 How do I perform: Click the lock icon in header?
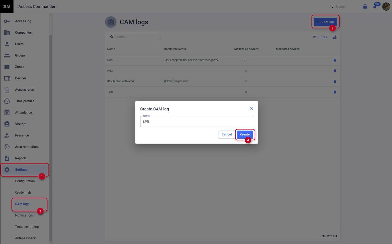(x=365, y=7)
